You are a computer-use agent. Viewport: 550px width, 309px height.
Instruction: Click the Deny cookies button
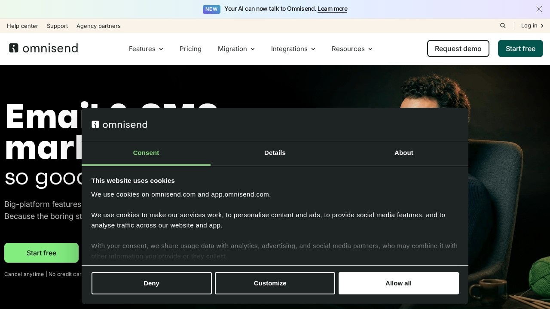pos(152,283)
